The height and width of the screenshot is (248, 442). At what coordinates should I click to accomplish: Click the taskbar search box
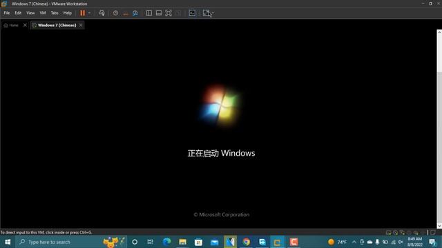[x=71, y=242]
